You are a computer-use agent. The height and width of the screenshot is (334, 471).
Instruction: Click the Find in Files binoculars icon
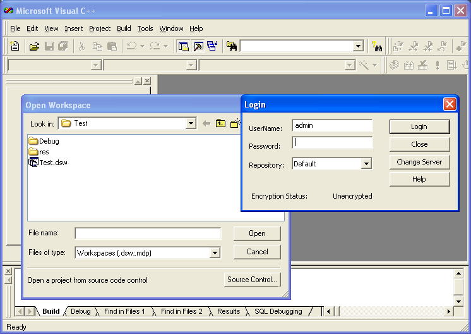(232, 46)
